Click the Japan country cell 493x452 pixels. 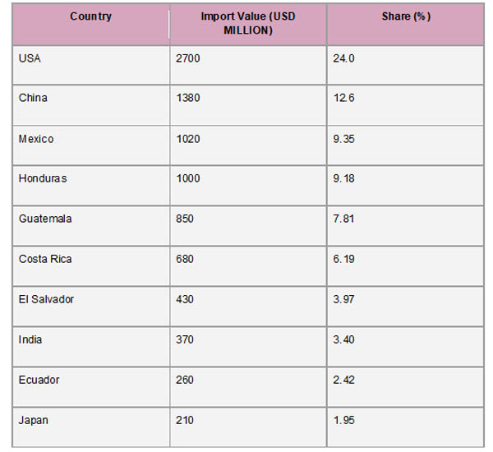(x=91, y=427)
